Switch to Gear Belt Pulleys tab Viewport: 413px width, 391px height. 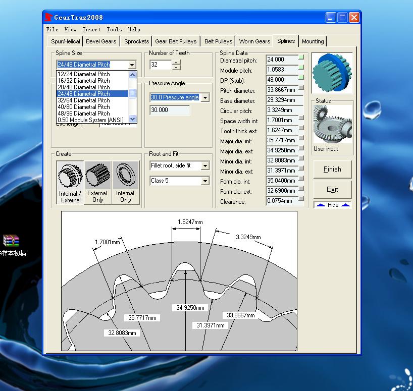(x=176, y=41)
